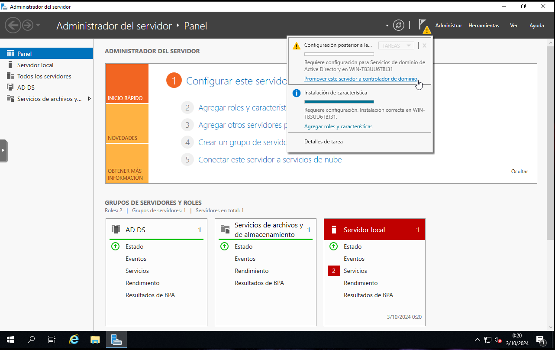Click Ocultar to hide welcome tile

click(520, 172)
